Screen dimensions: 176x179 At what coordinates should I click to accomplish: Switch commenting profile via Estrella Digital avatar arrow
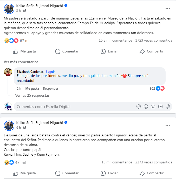point(11,109)
